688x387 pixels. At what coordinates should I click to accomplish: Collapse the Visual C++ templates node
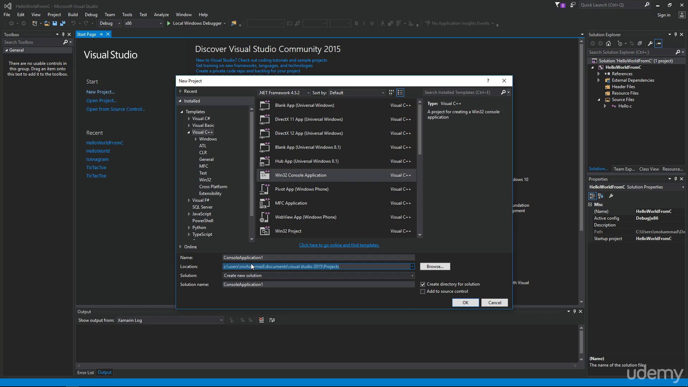[189, 132]
